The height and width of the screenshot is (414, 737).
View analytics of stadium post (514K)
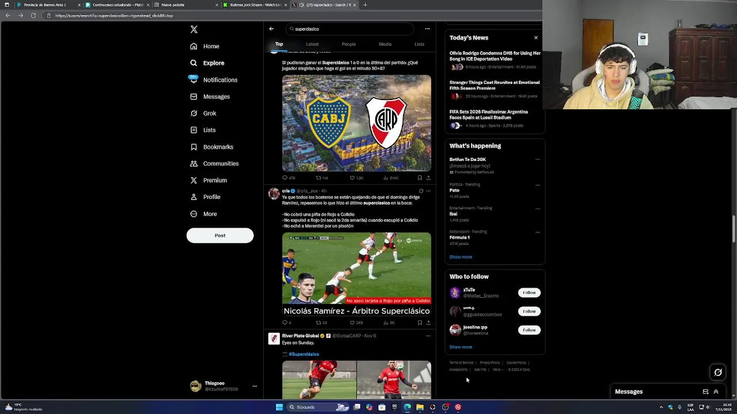tap(390, 178)
